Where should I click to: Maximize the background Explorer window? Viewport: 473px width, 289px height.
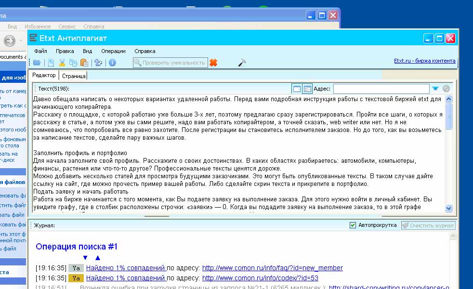click(x=322, y=15)
